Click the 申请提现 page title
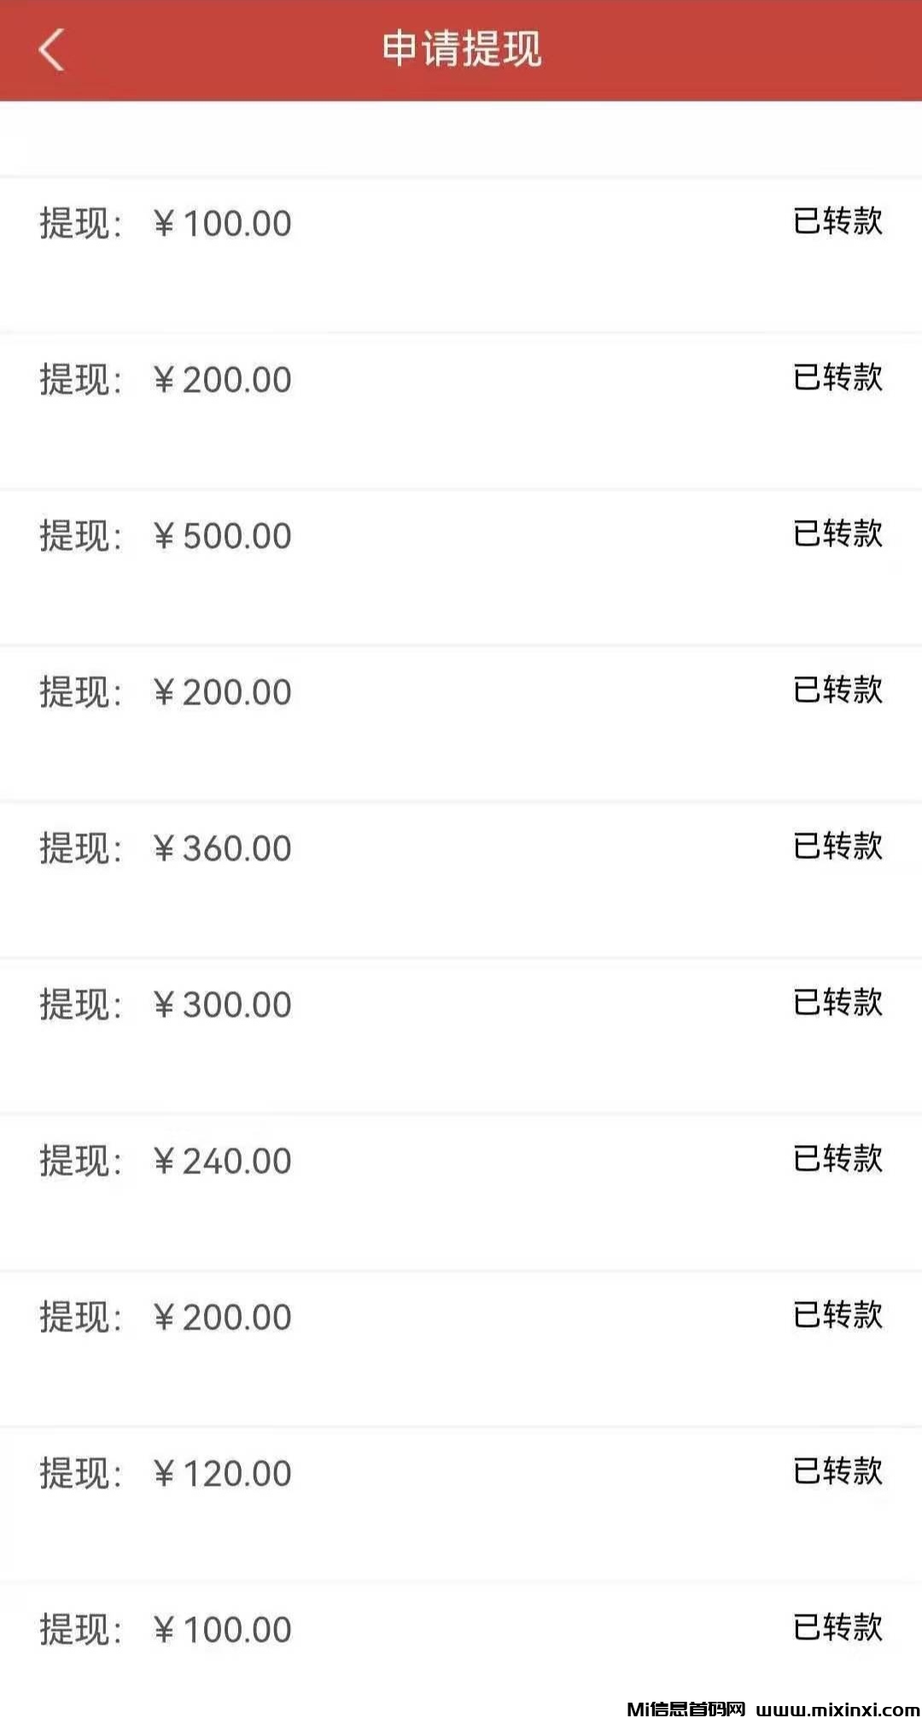This screenshot has height=1718, width=922. 461,49
